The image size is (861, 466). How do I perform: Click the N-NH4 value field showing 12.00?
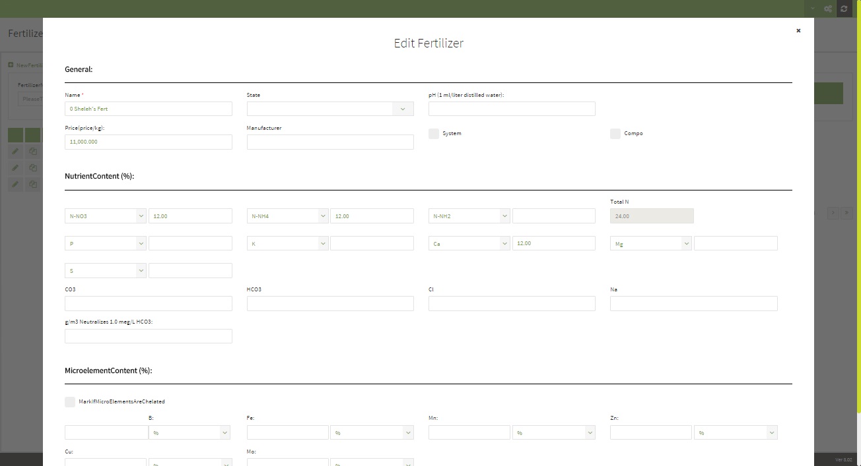pos(372,216)
